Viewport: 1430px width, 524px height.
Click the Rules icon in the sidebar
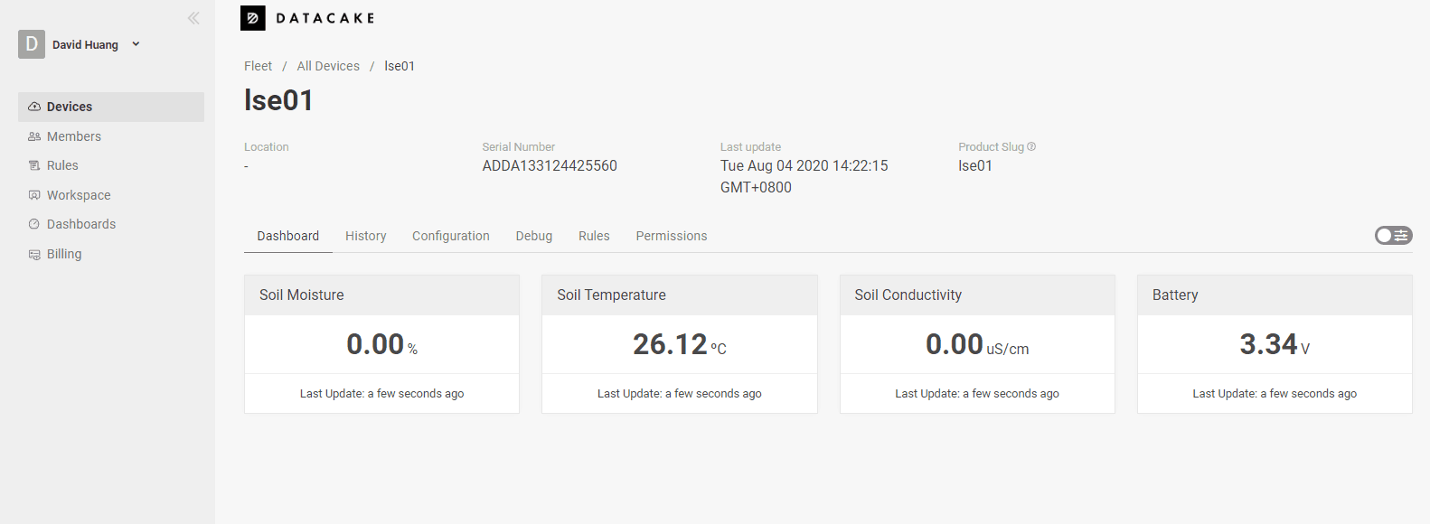tap(34, 165)
